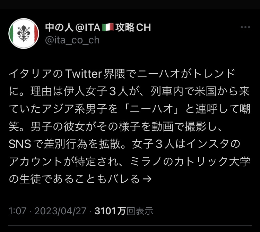
Task: Click the Italian flag emoji in display name
Action: [108, 27]
